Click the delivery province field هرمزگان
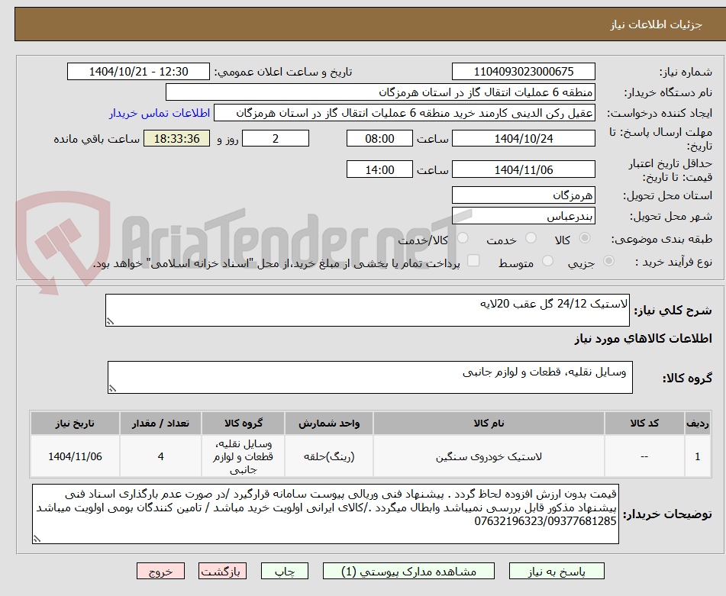The image size is (726, 596). 523,195
